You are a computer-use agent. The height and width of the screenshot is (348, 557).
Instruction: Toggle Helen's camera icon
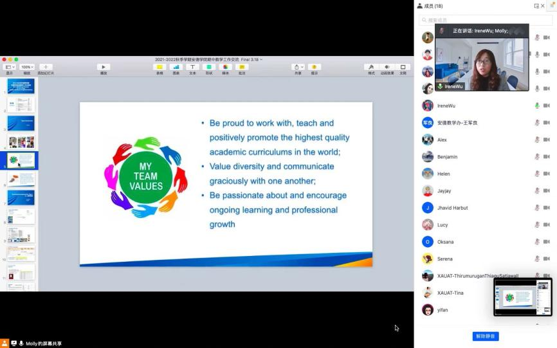point(546,174)
